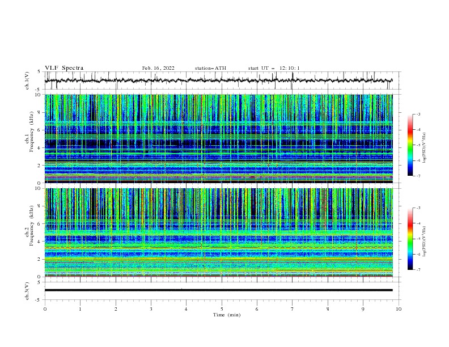Click the ch.1 spectrogram panel
449x347 pixels.
tap(218, 138)
